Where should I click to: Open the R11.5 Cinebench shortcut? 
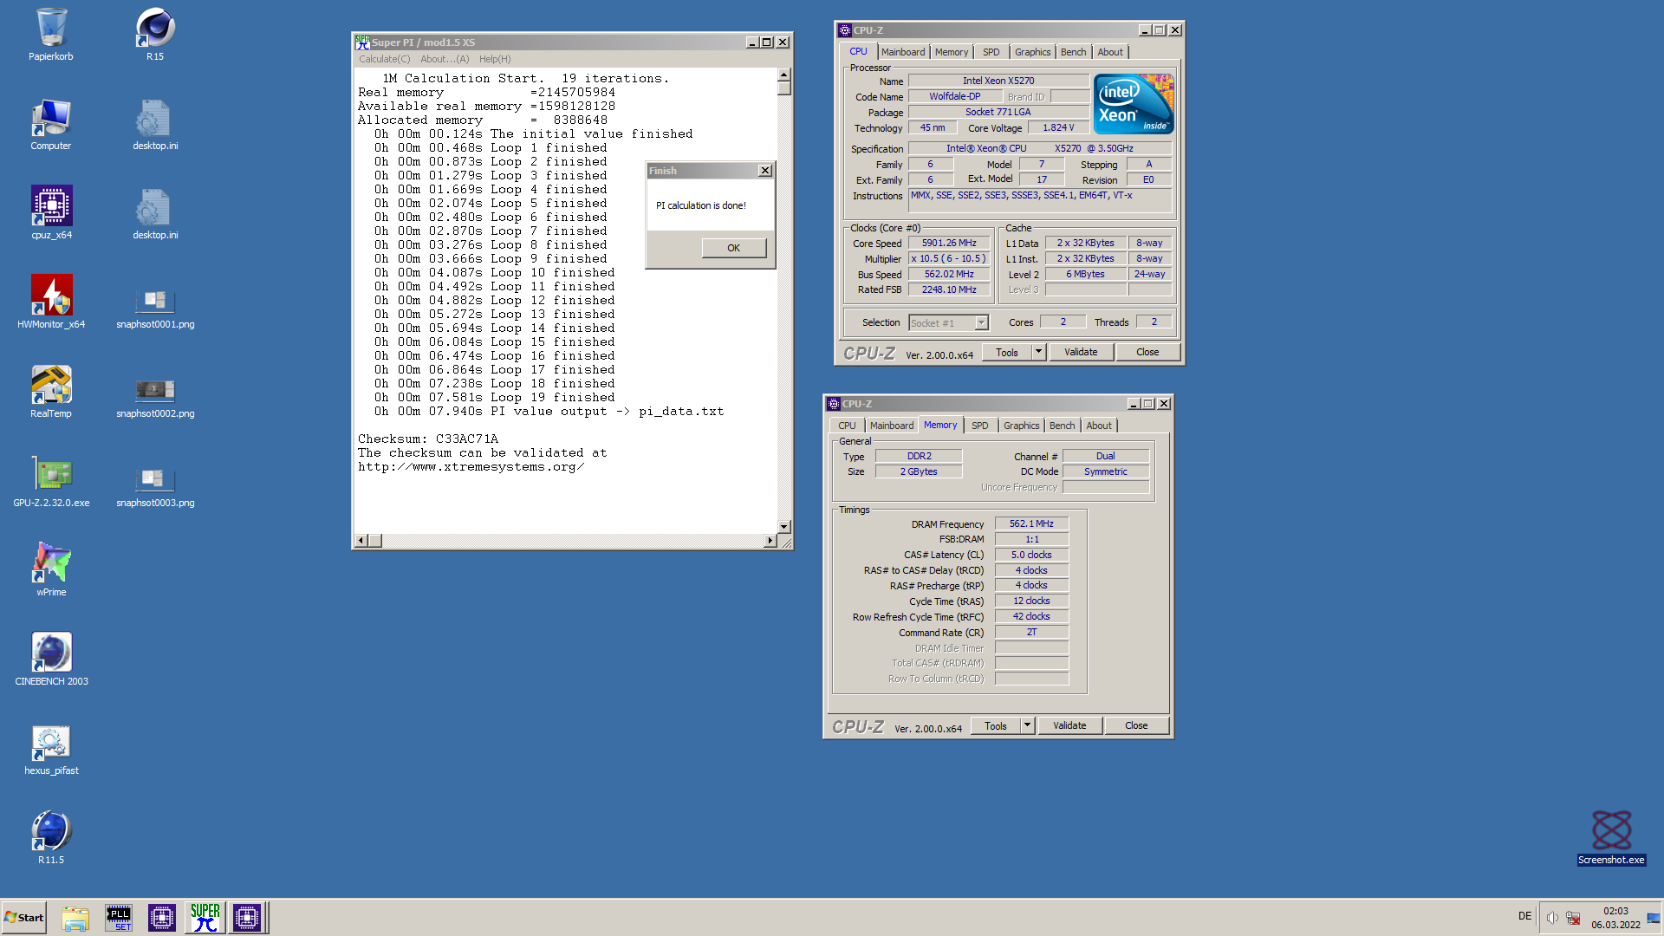[51, 838]
